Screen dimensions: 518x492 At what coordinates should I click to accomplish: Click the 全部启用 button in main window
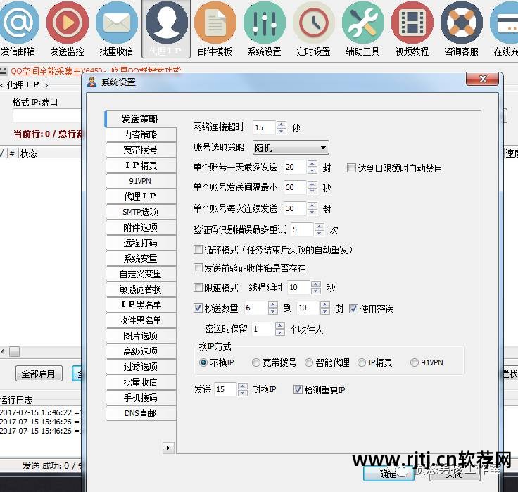pos(39,374)
